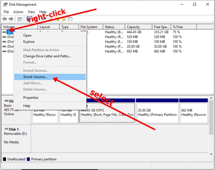Choose Help in the context menu
This screenshot has width=215, height=170.
click(50, 106)
